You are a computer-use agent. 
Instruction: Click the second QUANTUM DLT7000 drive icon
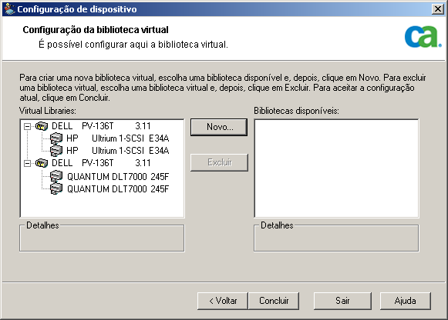(56, 188)
